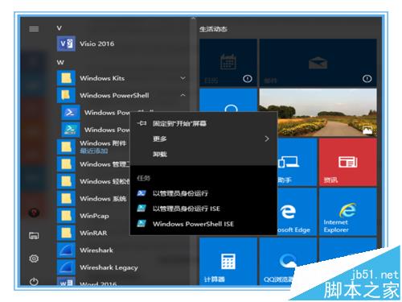The image size is (402, 302).
Task: Click the Wireshark Legacy app icon
Action: coord(66,267)
